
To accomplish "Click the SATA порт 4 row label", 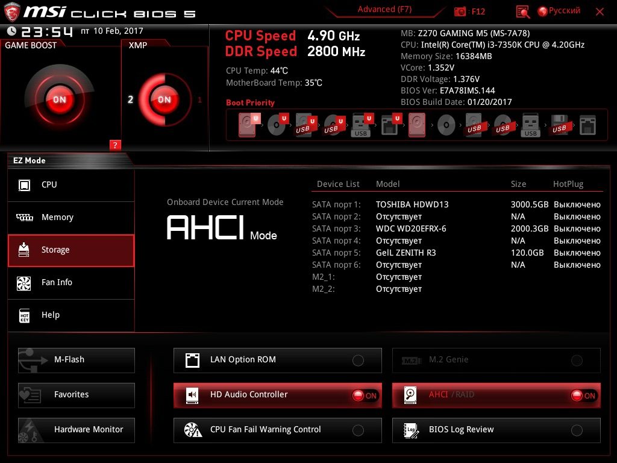I will click(x=336, y=241).
